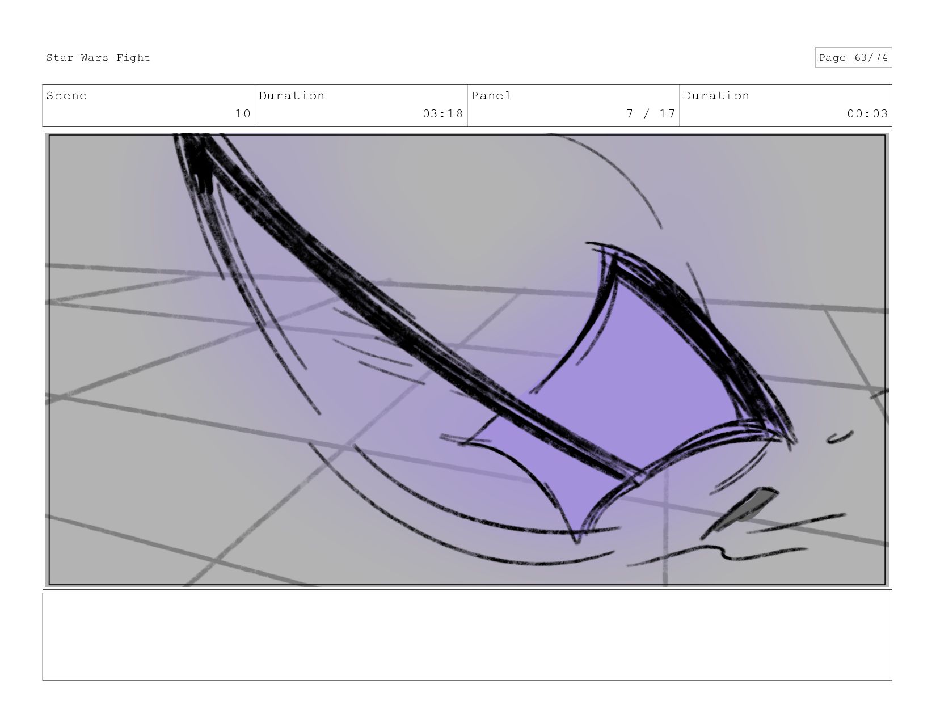The width and height of the screenshot is (936, 723).
Task: Click the scene duration value '03:18'
Action: click(443, 113)
